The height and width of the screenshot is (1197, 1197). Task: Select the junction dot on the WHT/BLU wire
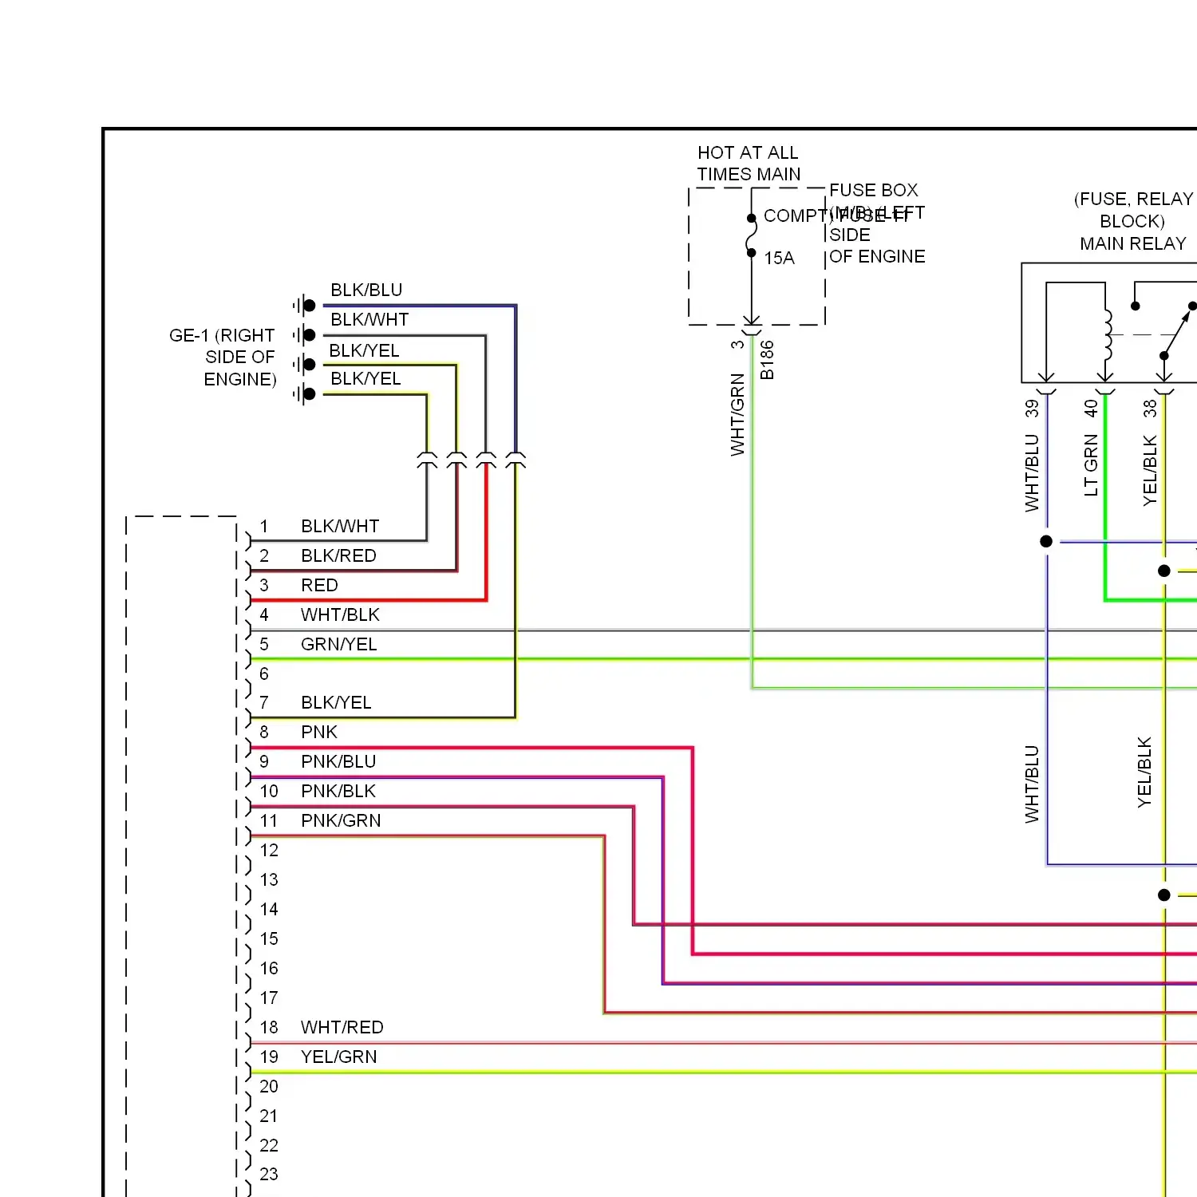1046,542
